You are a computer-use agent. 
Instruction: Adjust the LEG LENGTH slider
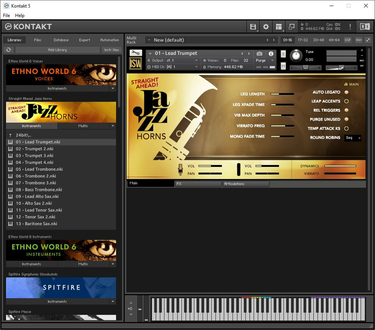pyautogui.click(x=282, y=94)
